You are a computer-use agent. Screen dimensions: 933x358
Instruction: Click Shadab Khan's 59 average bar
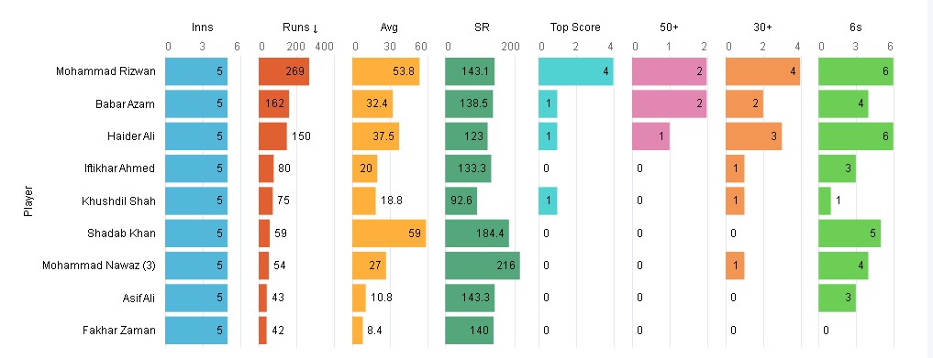click(389, 233)
